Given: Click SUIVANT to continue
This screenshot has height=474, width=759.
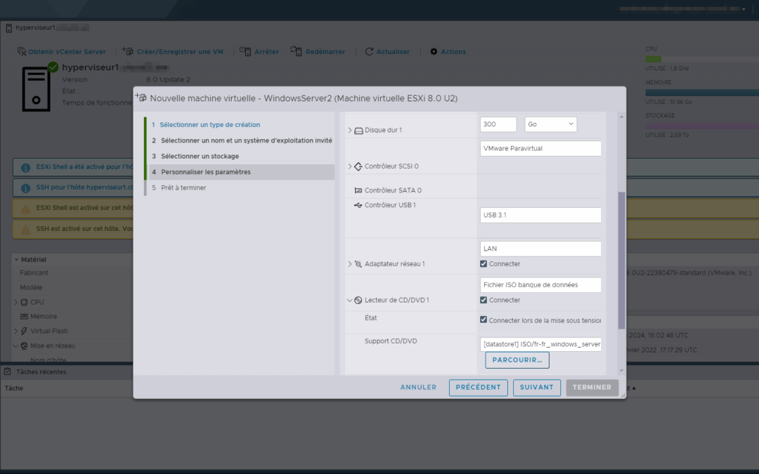Looking at the screenshot, I should [x=536, y=388].
